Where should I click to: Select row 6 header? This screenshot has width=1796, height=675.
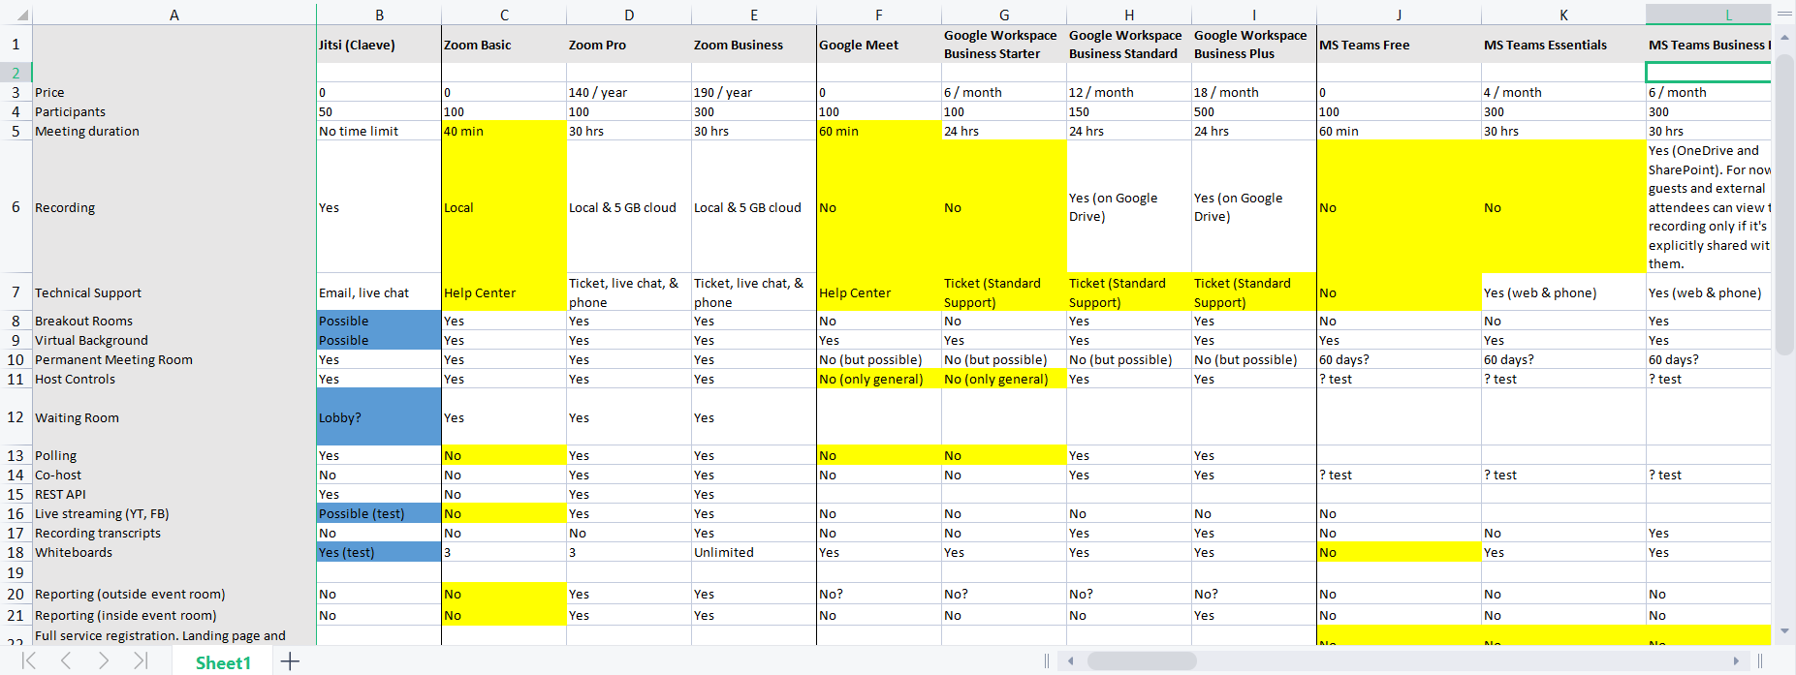click(x=16, y=206)
